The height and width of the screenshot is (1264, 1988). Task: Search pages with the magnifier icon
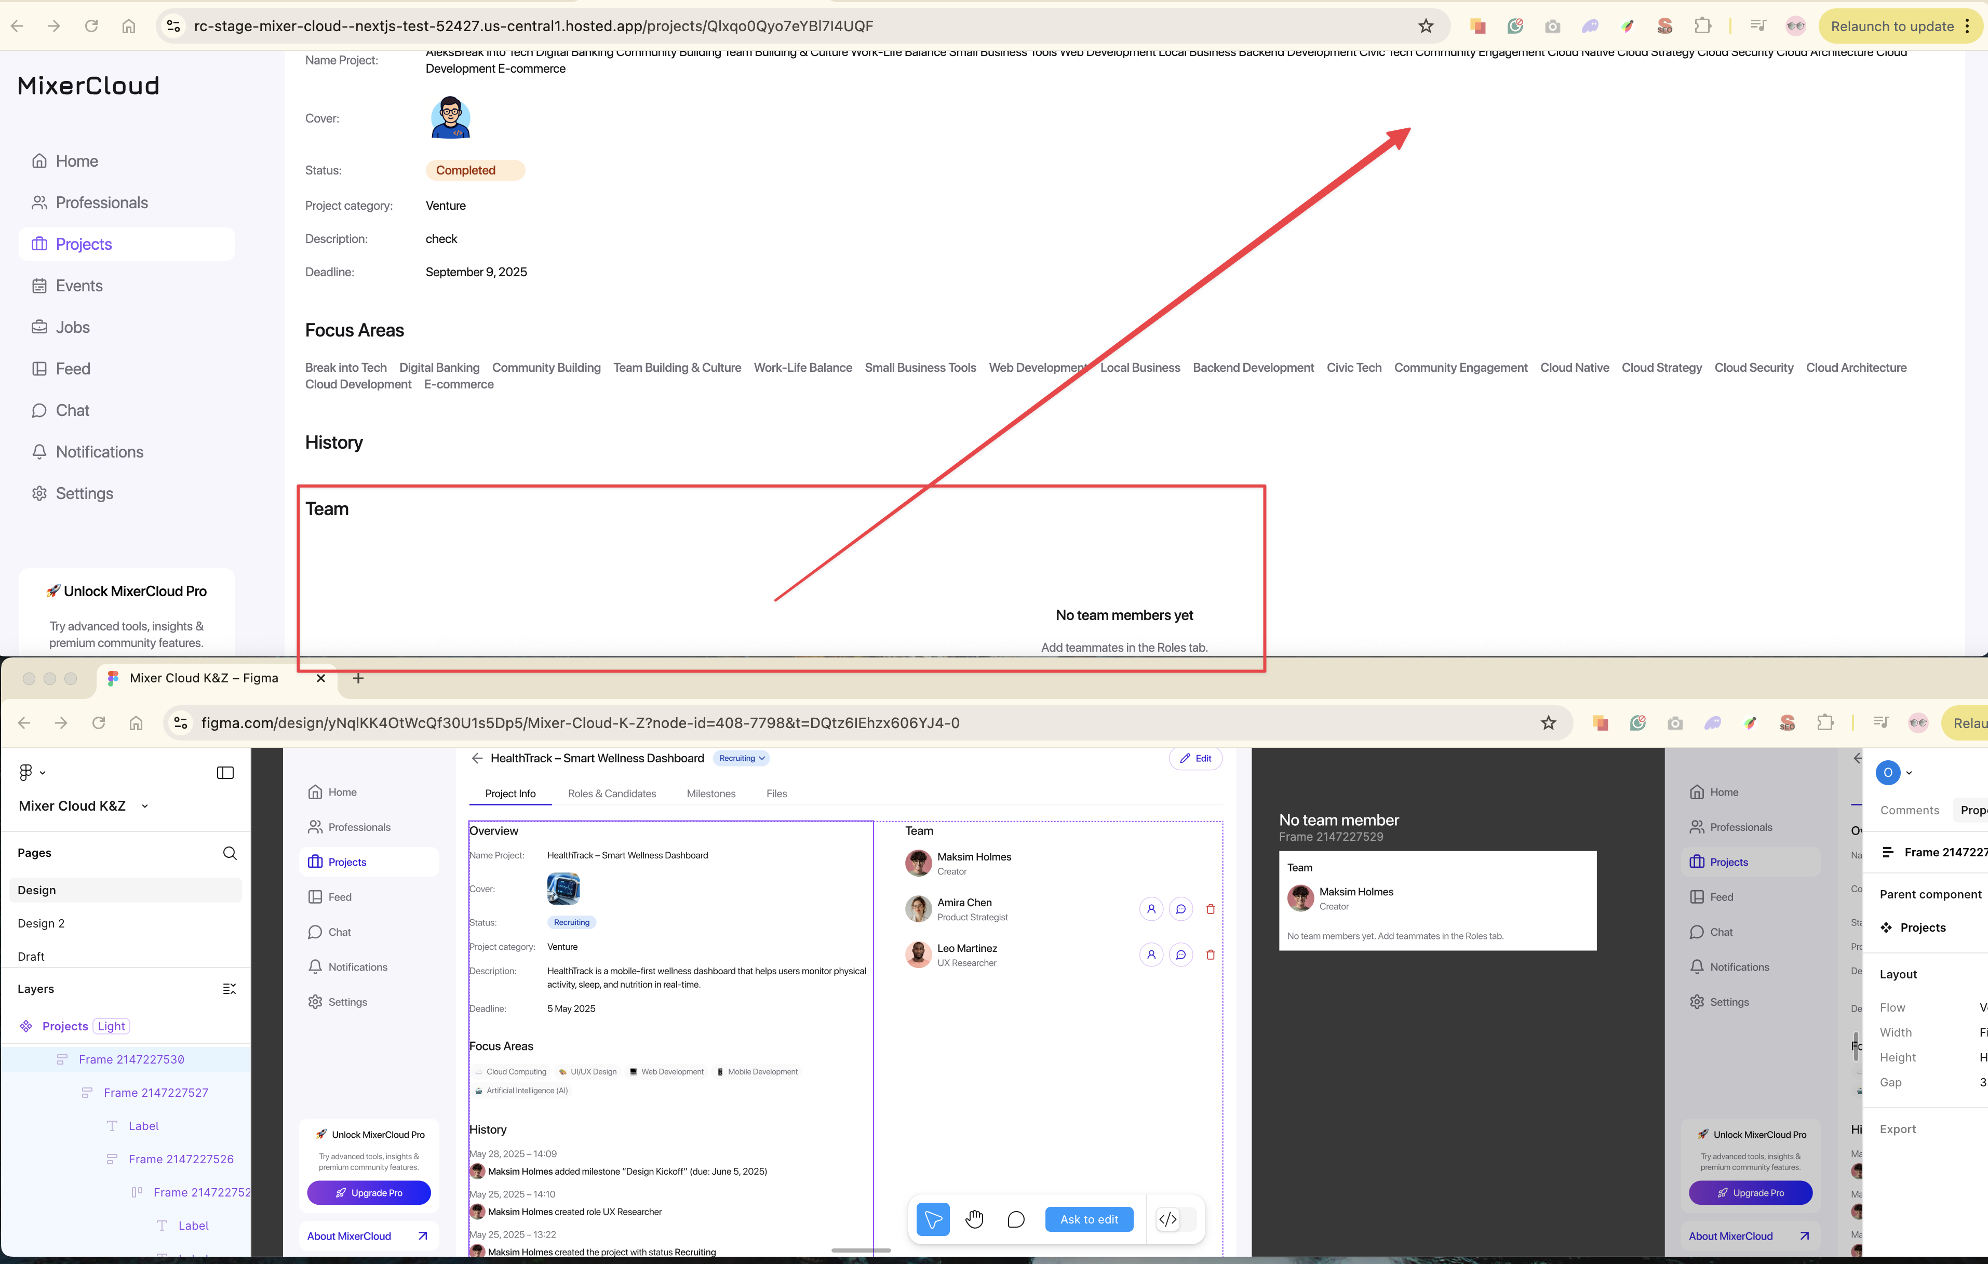230,853
